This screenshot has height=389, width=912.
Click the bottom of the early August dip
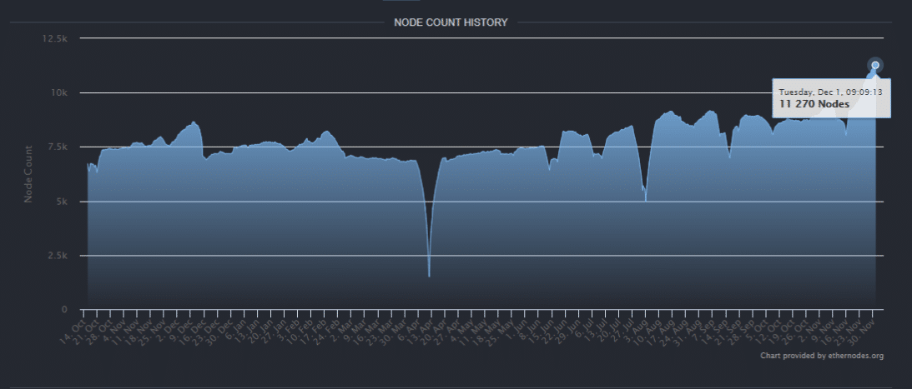coord(645,200)
